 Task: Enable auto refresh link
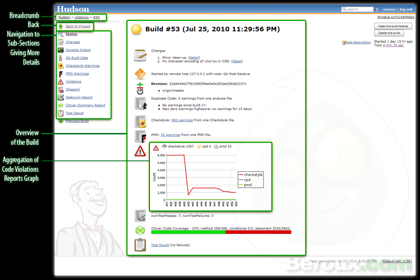click(x=395, y=17)
